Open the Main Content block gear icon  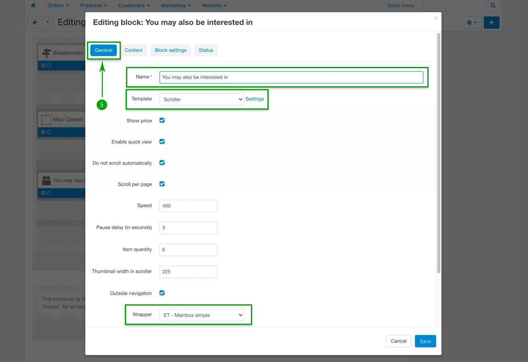[x=43, y=132]
